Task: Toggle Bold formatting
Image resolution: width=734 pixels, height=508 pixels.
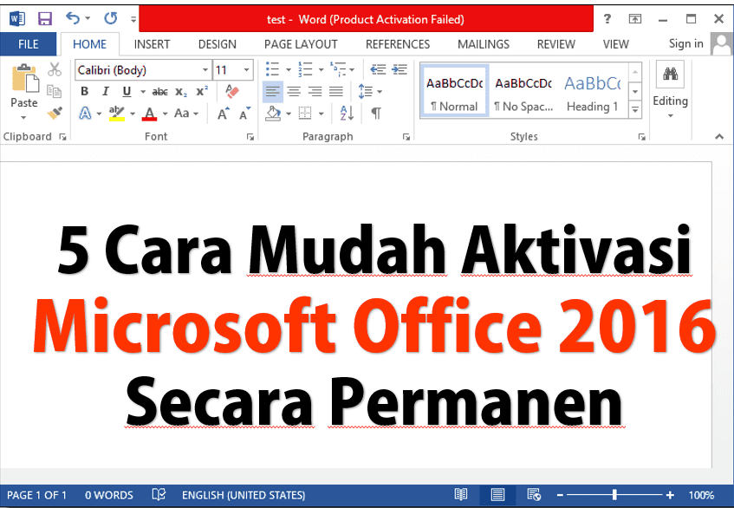Action: (84, 91)
